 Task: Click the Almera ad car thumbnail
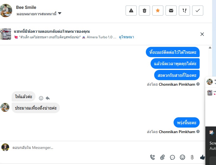6,34
